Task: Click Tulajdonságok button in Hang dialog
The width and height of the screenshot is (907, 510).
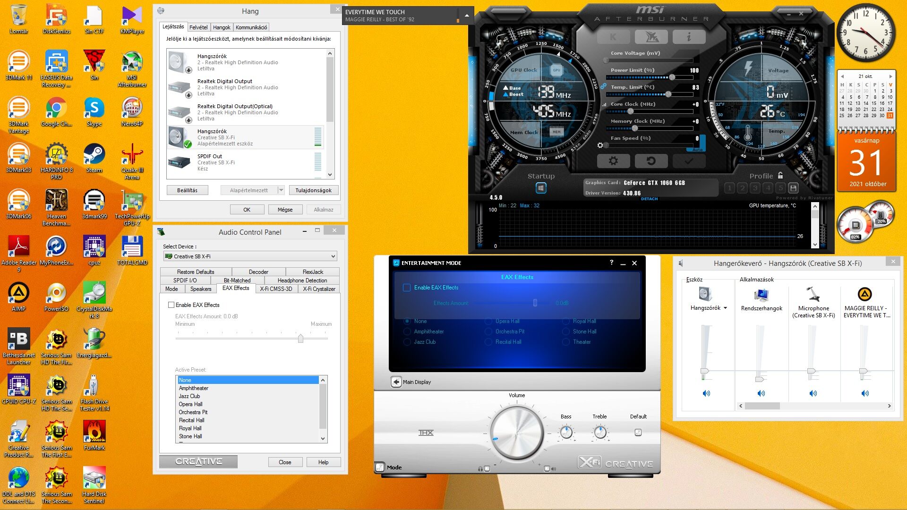Action: [x=313, y=190]
